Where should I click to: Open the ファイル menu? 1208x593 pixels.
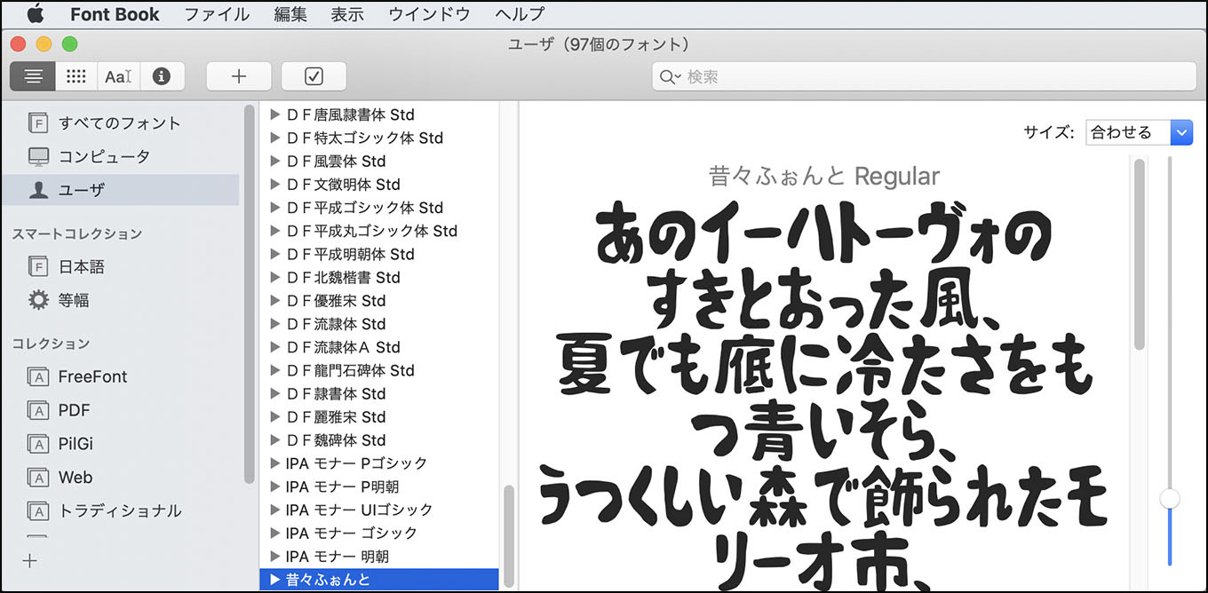tap(217, 14)
